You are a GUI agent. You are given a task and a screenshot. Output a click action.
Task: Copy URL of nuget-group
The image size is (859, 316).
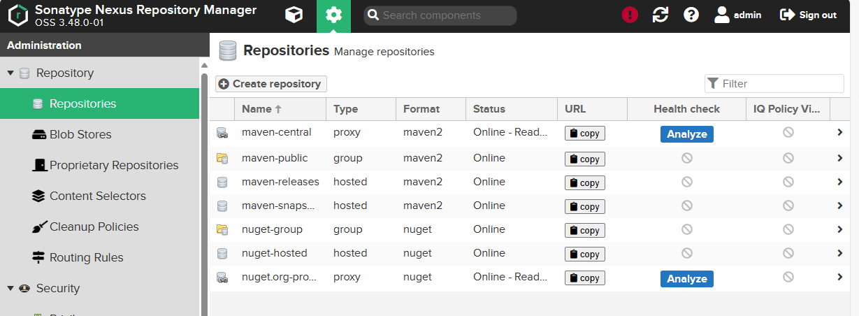pyautogui.click(x=585, y=231)
